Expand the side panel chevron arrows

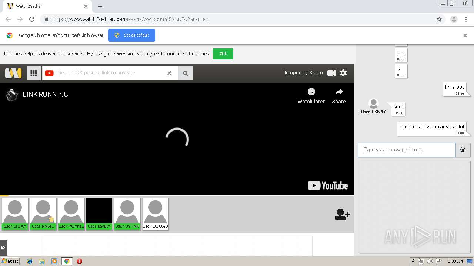(3, 248)
